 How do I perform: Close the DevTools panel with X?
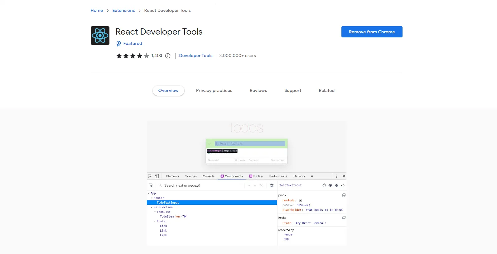click(344, 176)
